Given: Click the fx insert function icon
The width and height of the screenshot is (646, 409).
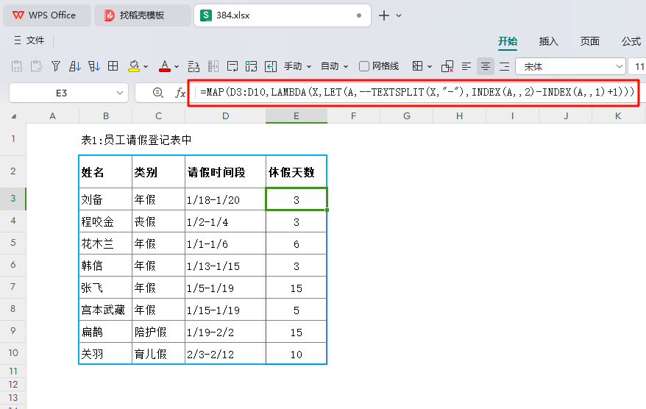Looking at the screenshot, I should pyautogui.click(x=180, y=93).
